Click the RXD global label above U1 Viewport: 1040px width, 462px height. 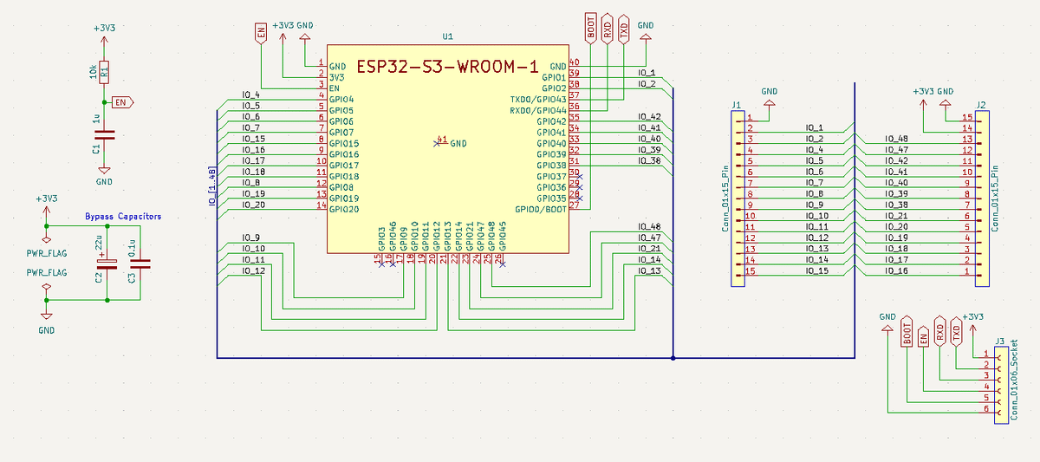click(x=608, y=28)
